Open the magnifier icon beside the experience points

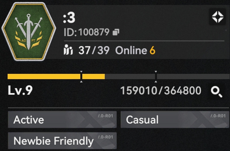(x=216, y=92)
